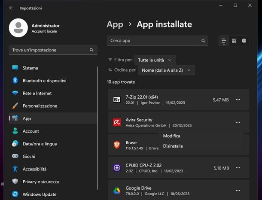This screenshot has height=200, width=262.
Task: Open Privacy e sicurezza section
Action: pyautogui.click(x=53, y=182)
